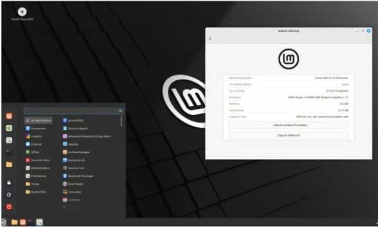Open Calendar from the applications list

pyautogui.click(x=71, y=200)
